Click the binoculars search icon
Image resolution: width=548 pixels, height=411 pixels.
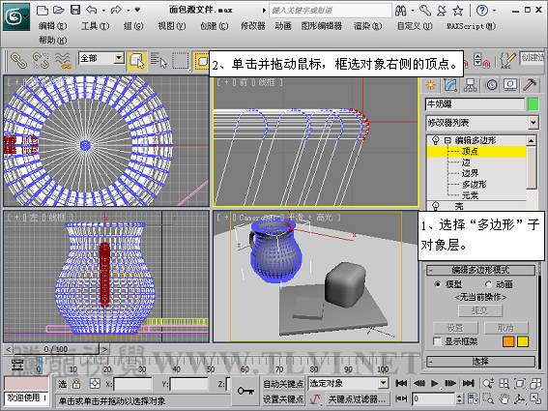400,11
